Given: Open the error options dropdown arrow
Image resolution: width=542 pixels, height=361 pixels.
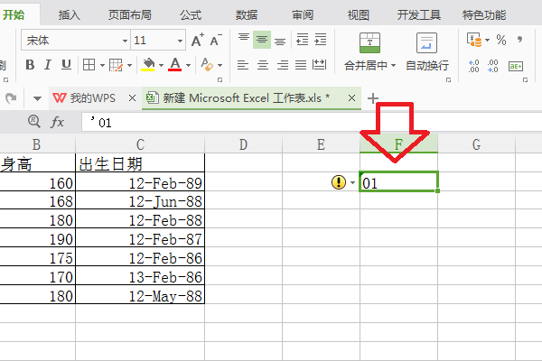Looking at the screenshot, I should [x=352, y=182].
